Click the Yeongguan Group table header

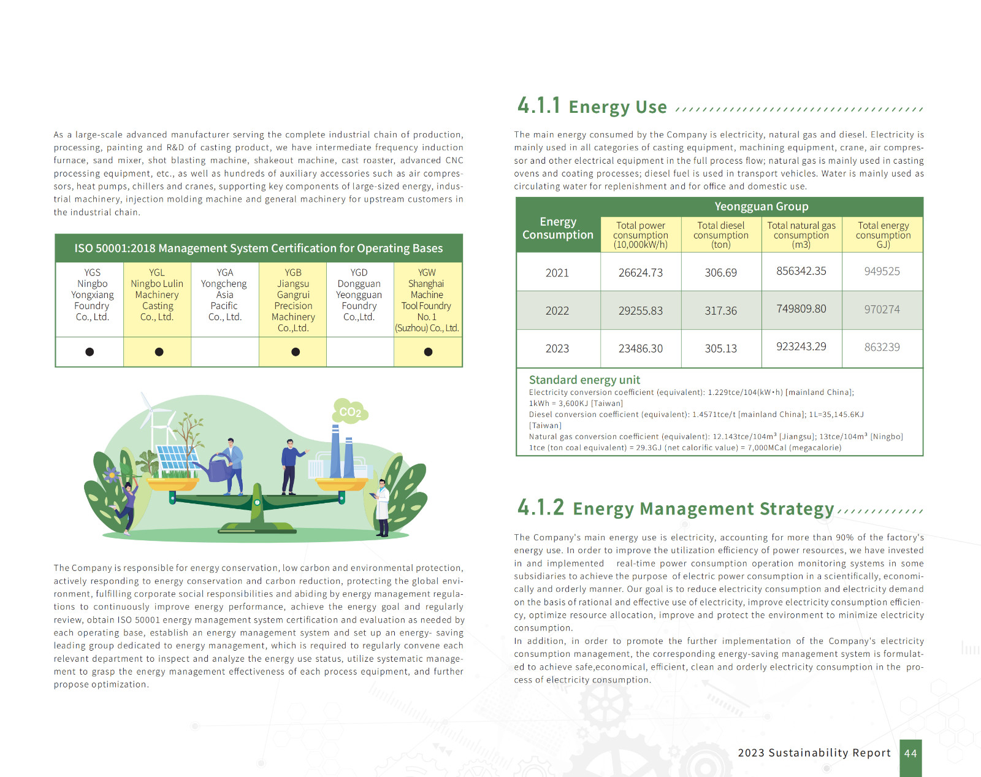[761, 207]
